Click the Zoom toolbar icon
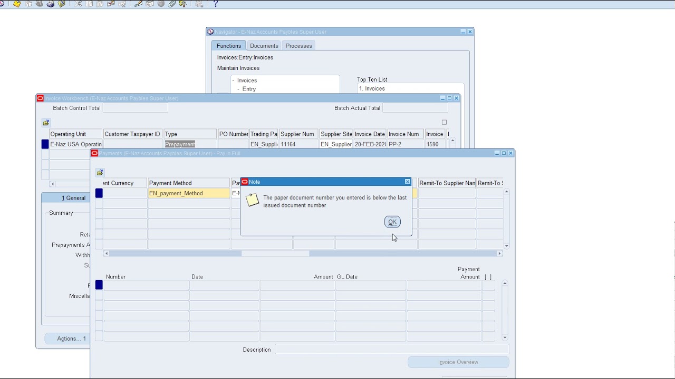675x379 pixels. coord(150,4)
